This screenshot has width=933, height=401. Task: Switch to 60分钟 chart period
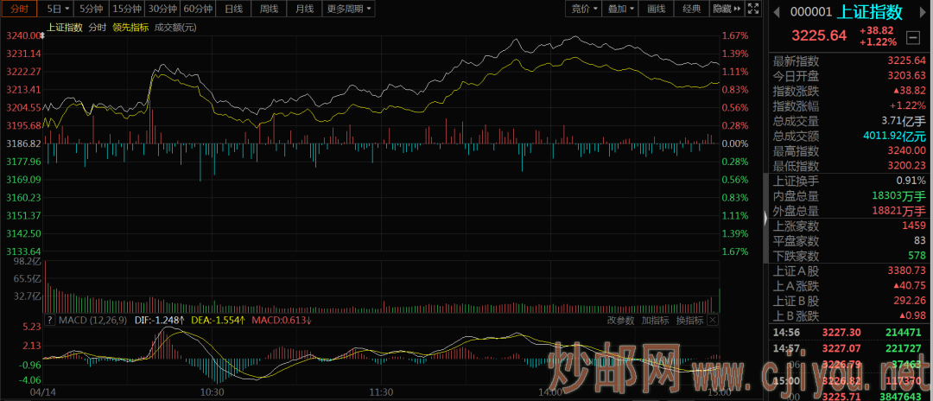tap(198, 9)
